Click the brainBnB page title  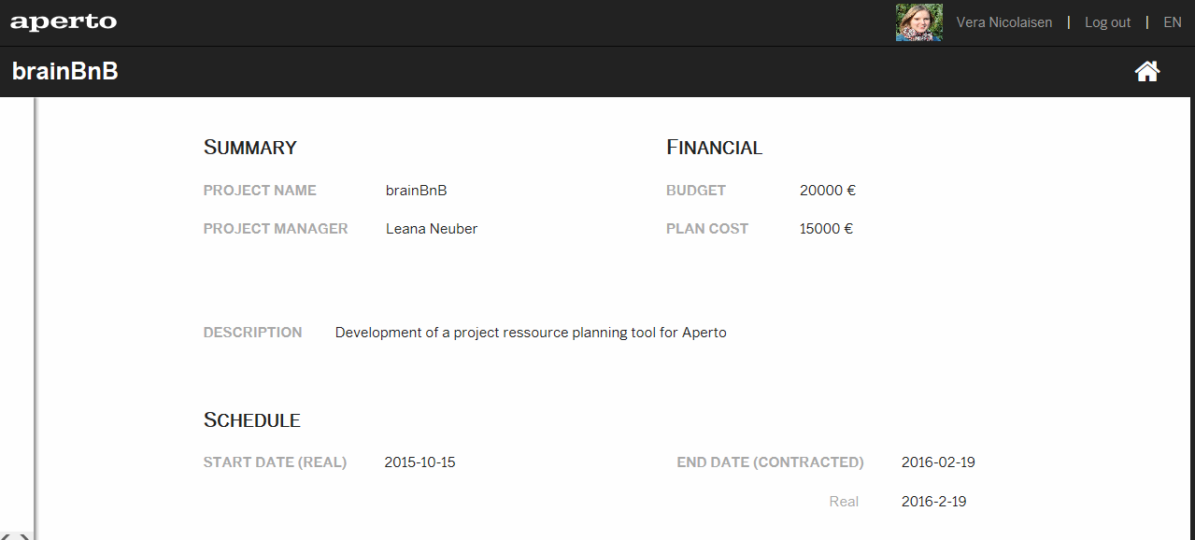65,72
